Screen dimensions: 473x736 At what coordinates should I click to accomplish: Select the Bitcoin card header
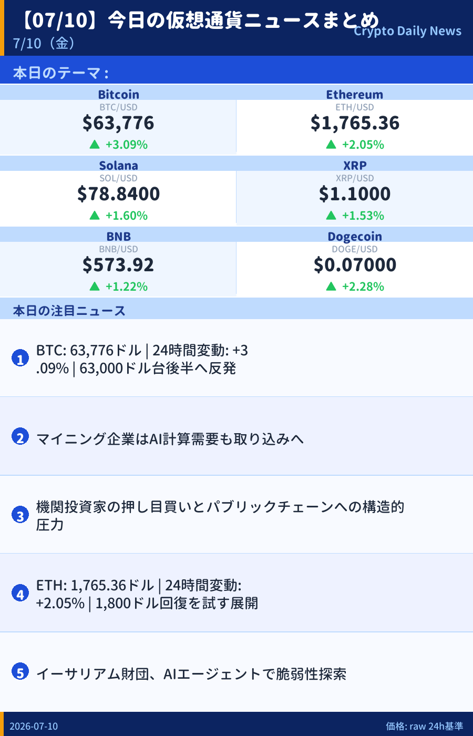(118, 93)
